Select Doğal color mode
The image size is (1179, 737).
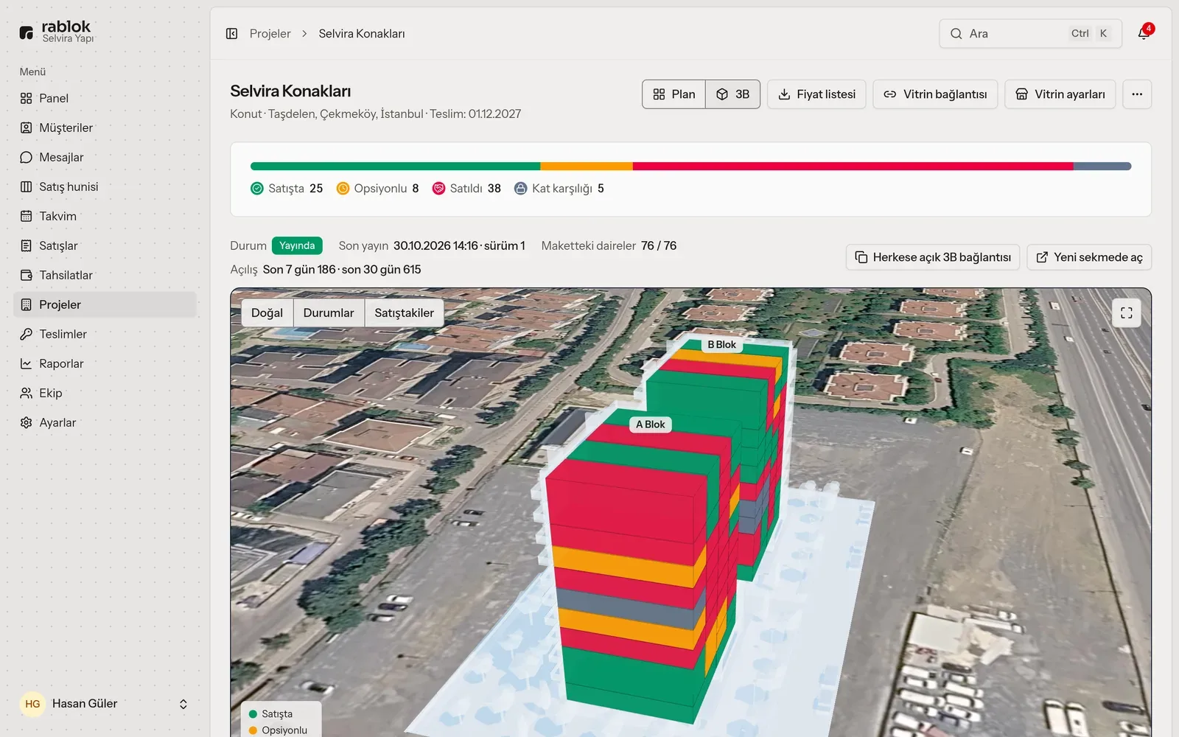pyautogui.click(x=267, y=312)
